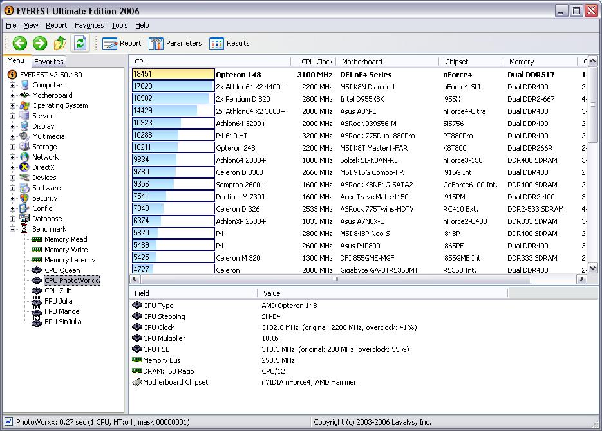
Task: Expand the Software tree node
Action: pyautogui.click(x=13, y=188)
